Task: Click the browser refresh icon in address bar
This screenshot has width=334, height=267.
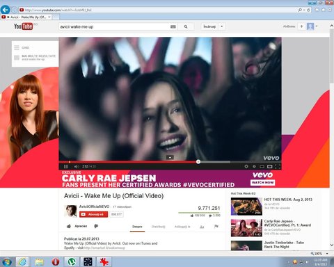Action: pyautogui.click(x=308, y=10)
